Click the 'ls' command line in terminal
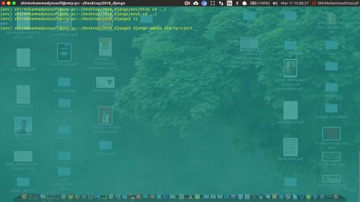 click(x=69, y=19)
